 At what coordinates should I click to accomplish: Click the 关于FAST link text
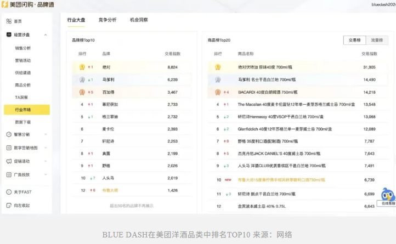[x=22, y=192]
